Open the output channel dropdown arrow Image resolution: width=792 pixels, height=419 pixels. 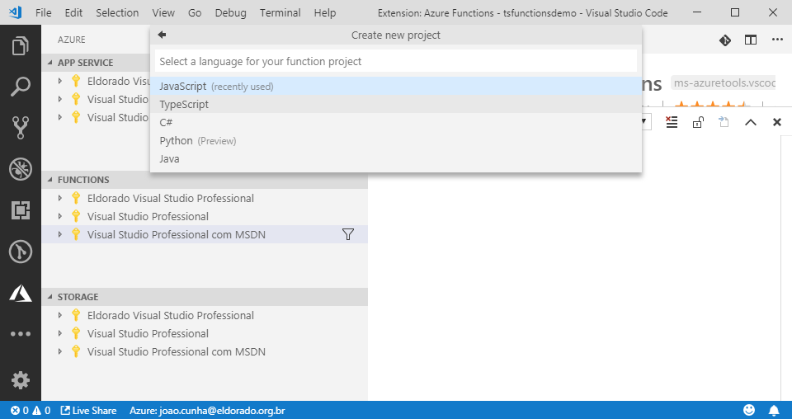[x=645, y=122]
